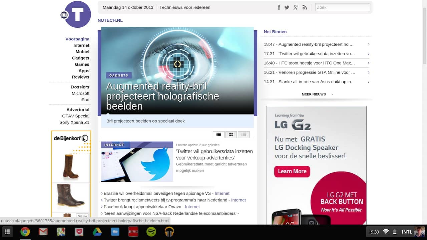The height and width of the screenshot is (240, 427).
Task: Click the arrow beside 17:31 news item
Action: click(368, 54)
